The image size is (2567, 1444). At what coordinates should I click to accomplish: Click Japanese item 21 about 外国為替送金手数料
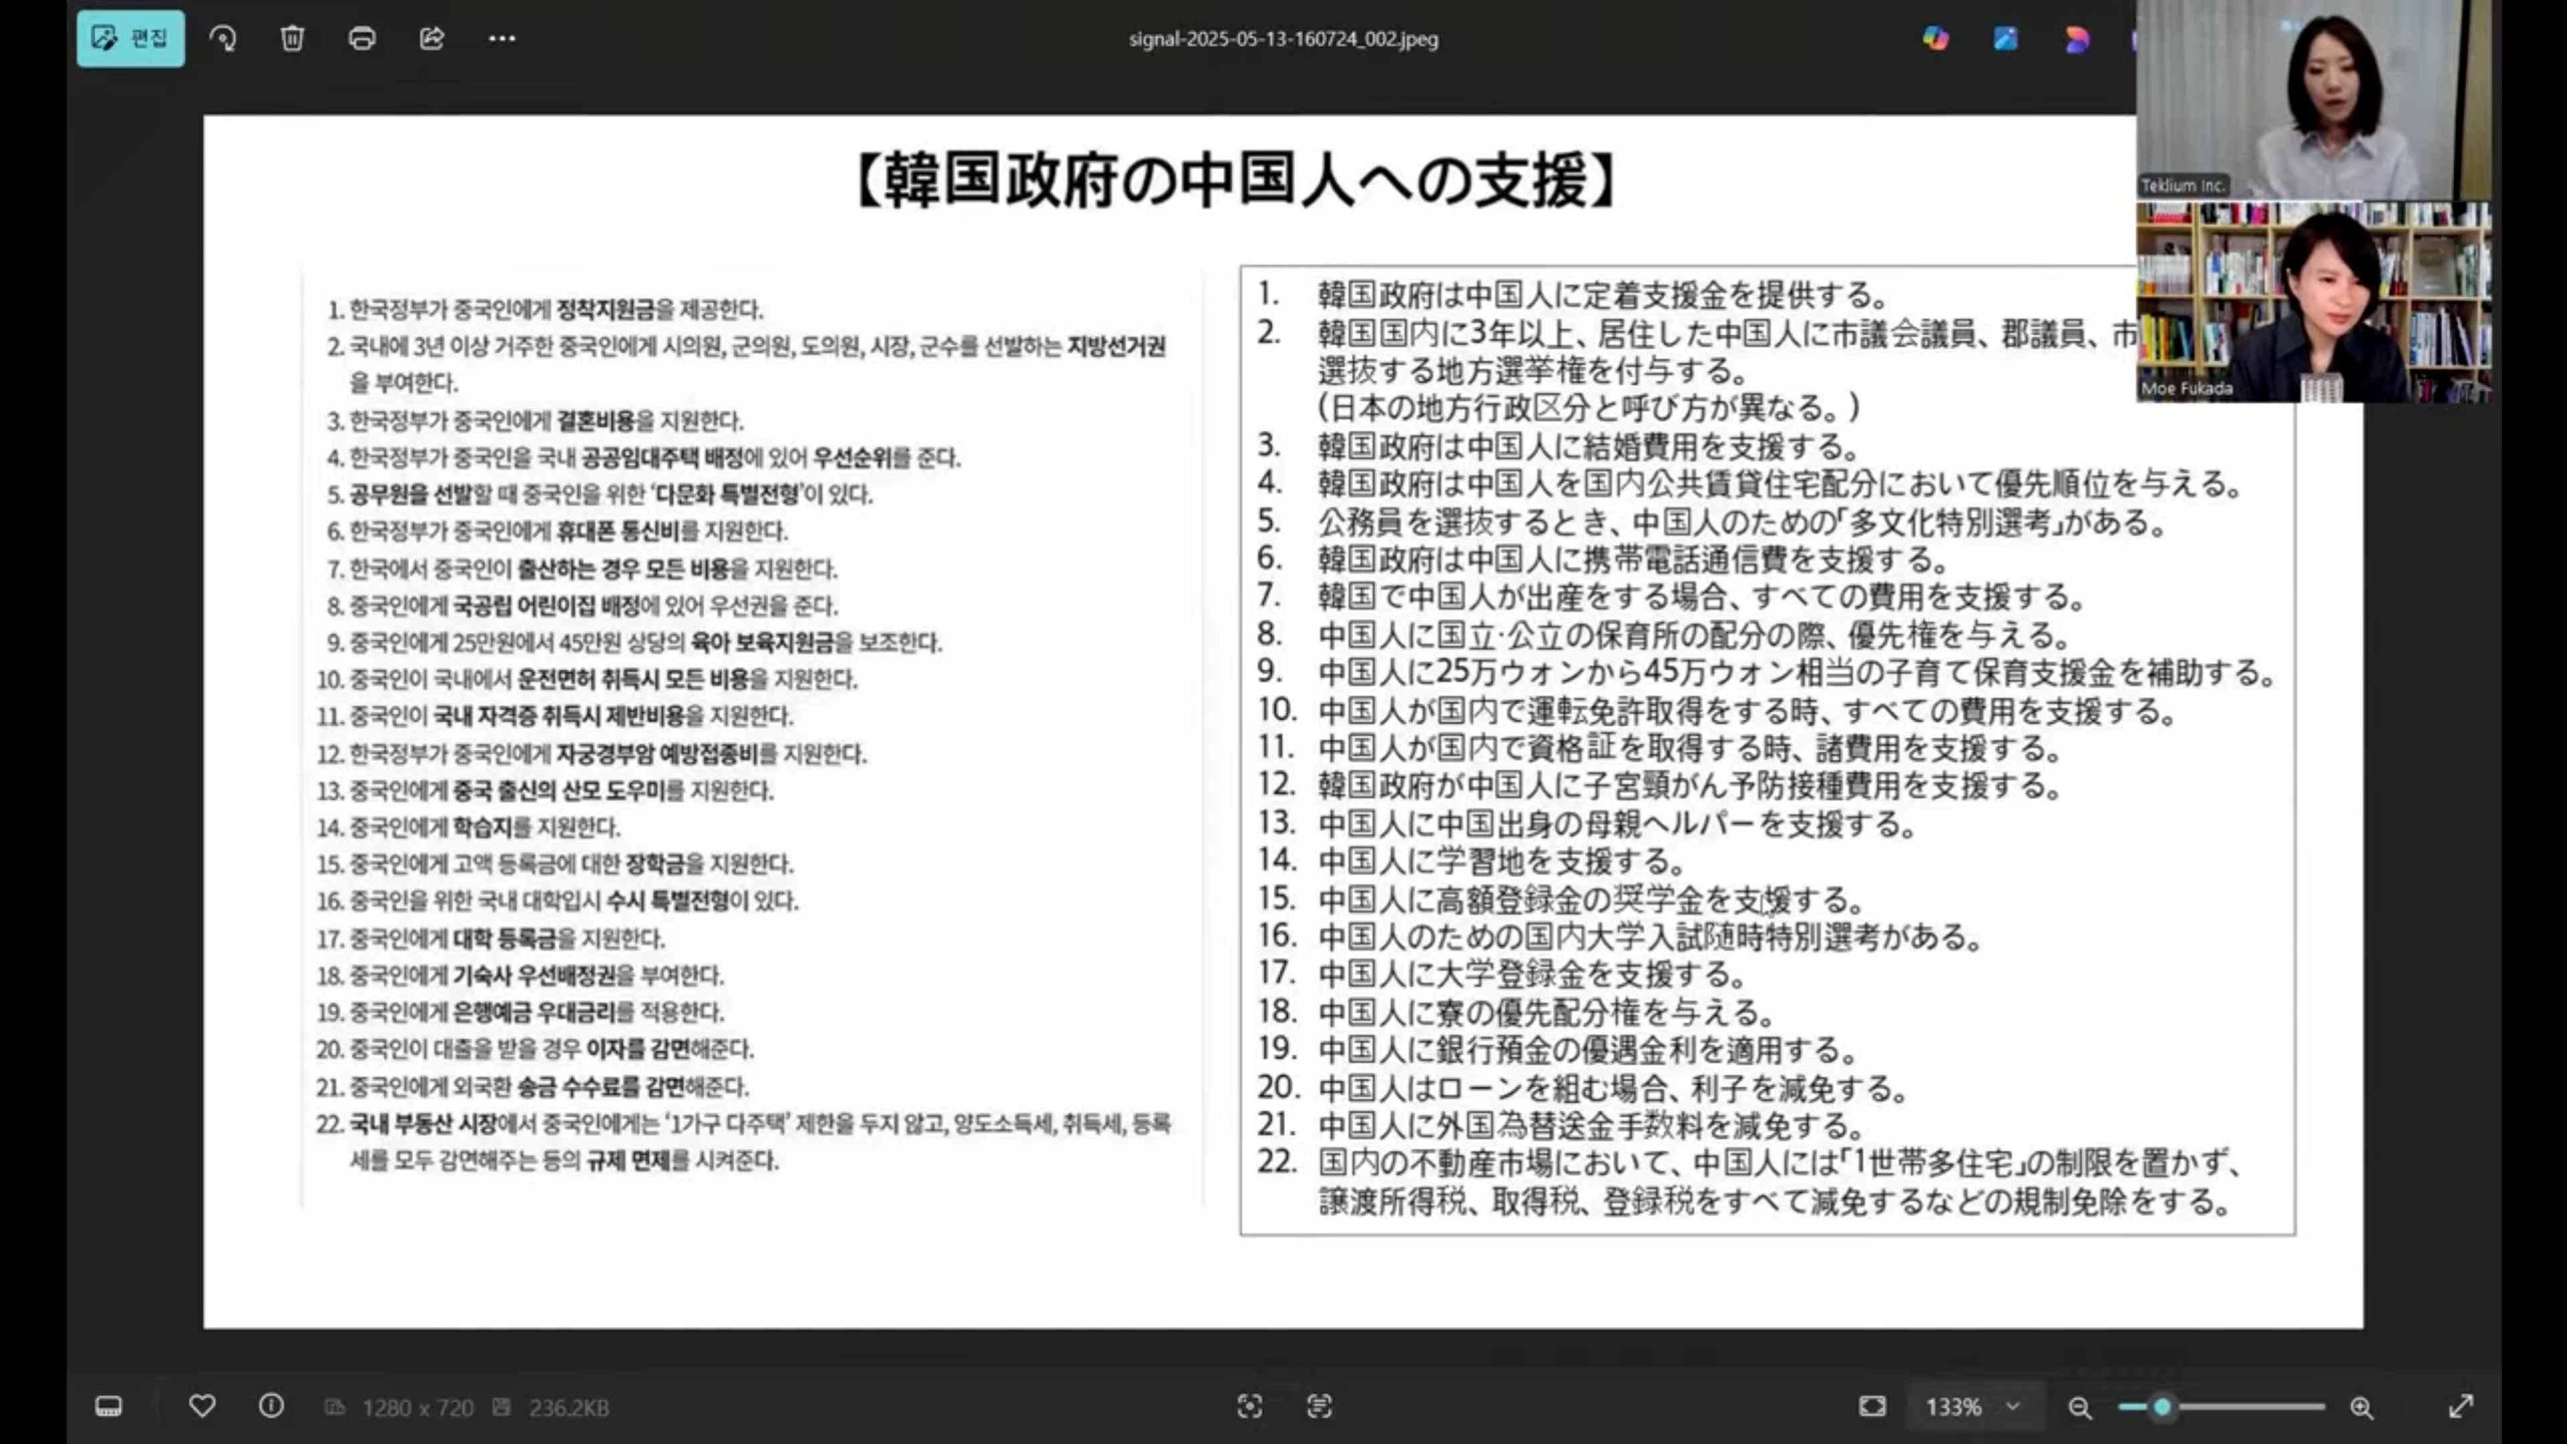pos(1560,1126)
